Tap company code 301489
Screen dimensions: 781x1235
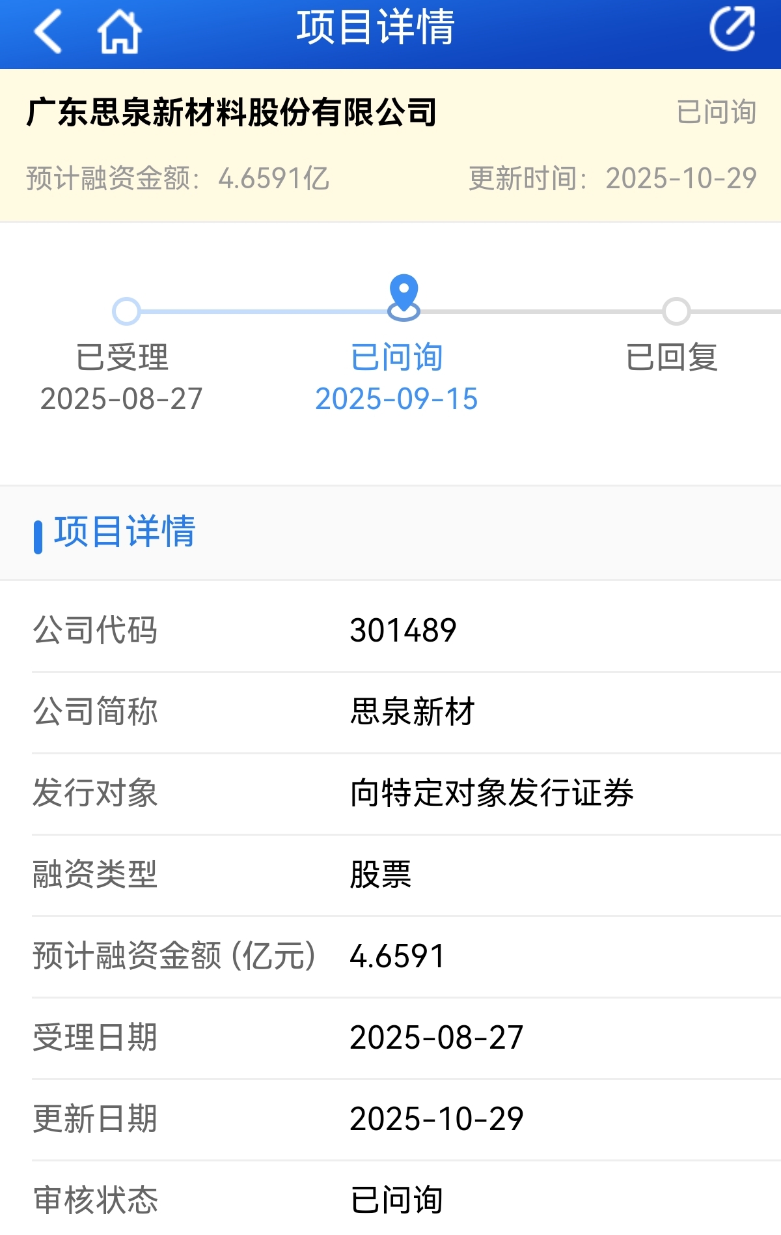[403, 631]
